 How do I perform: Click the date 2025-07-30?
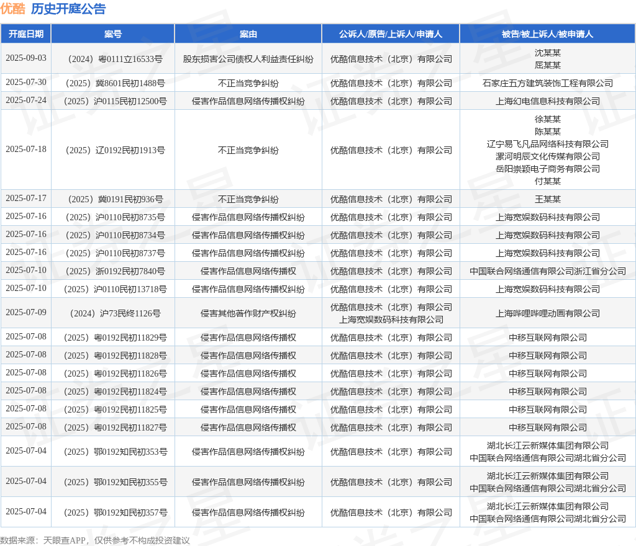click(26, 83)
